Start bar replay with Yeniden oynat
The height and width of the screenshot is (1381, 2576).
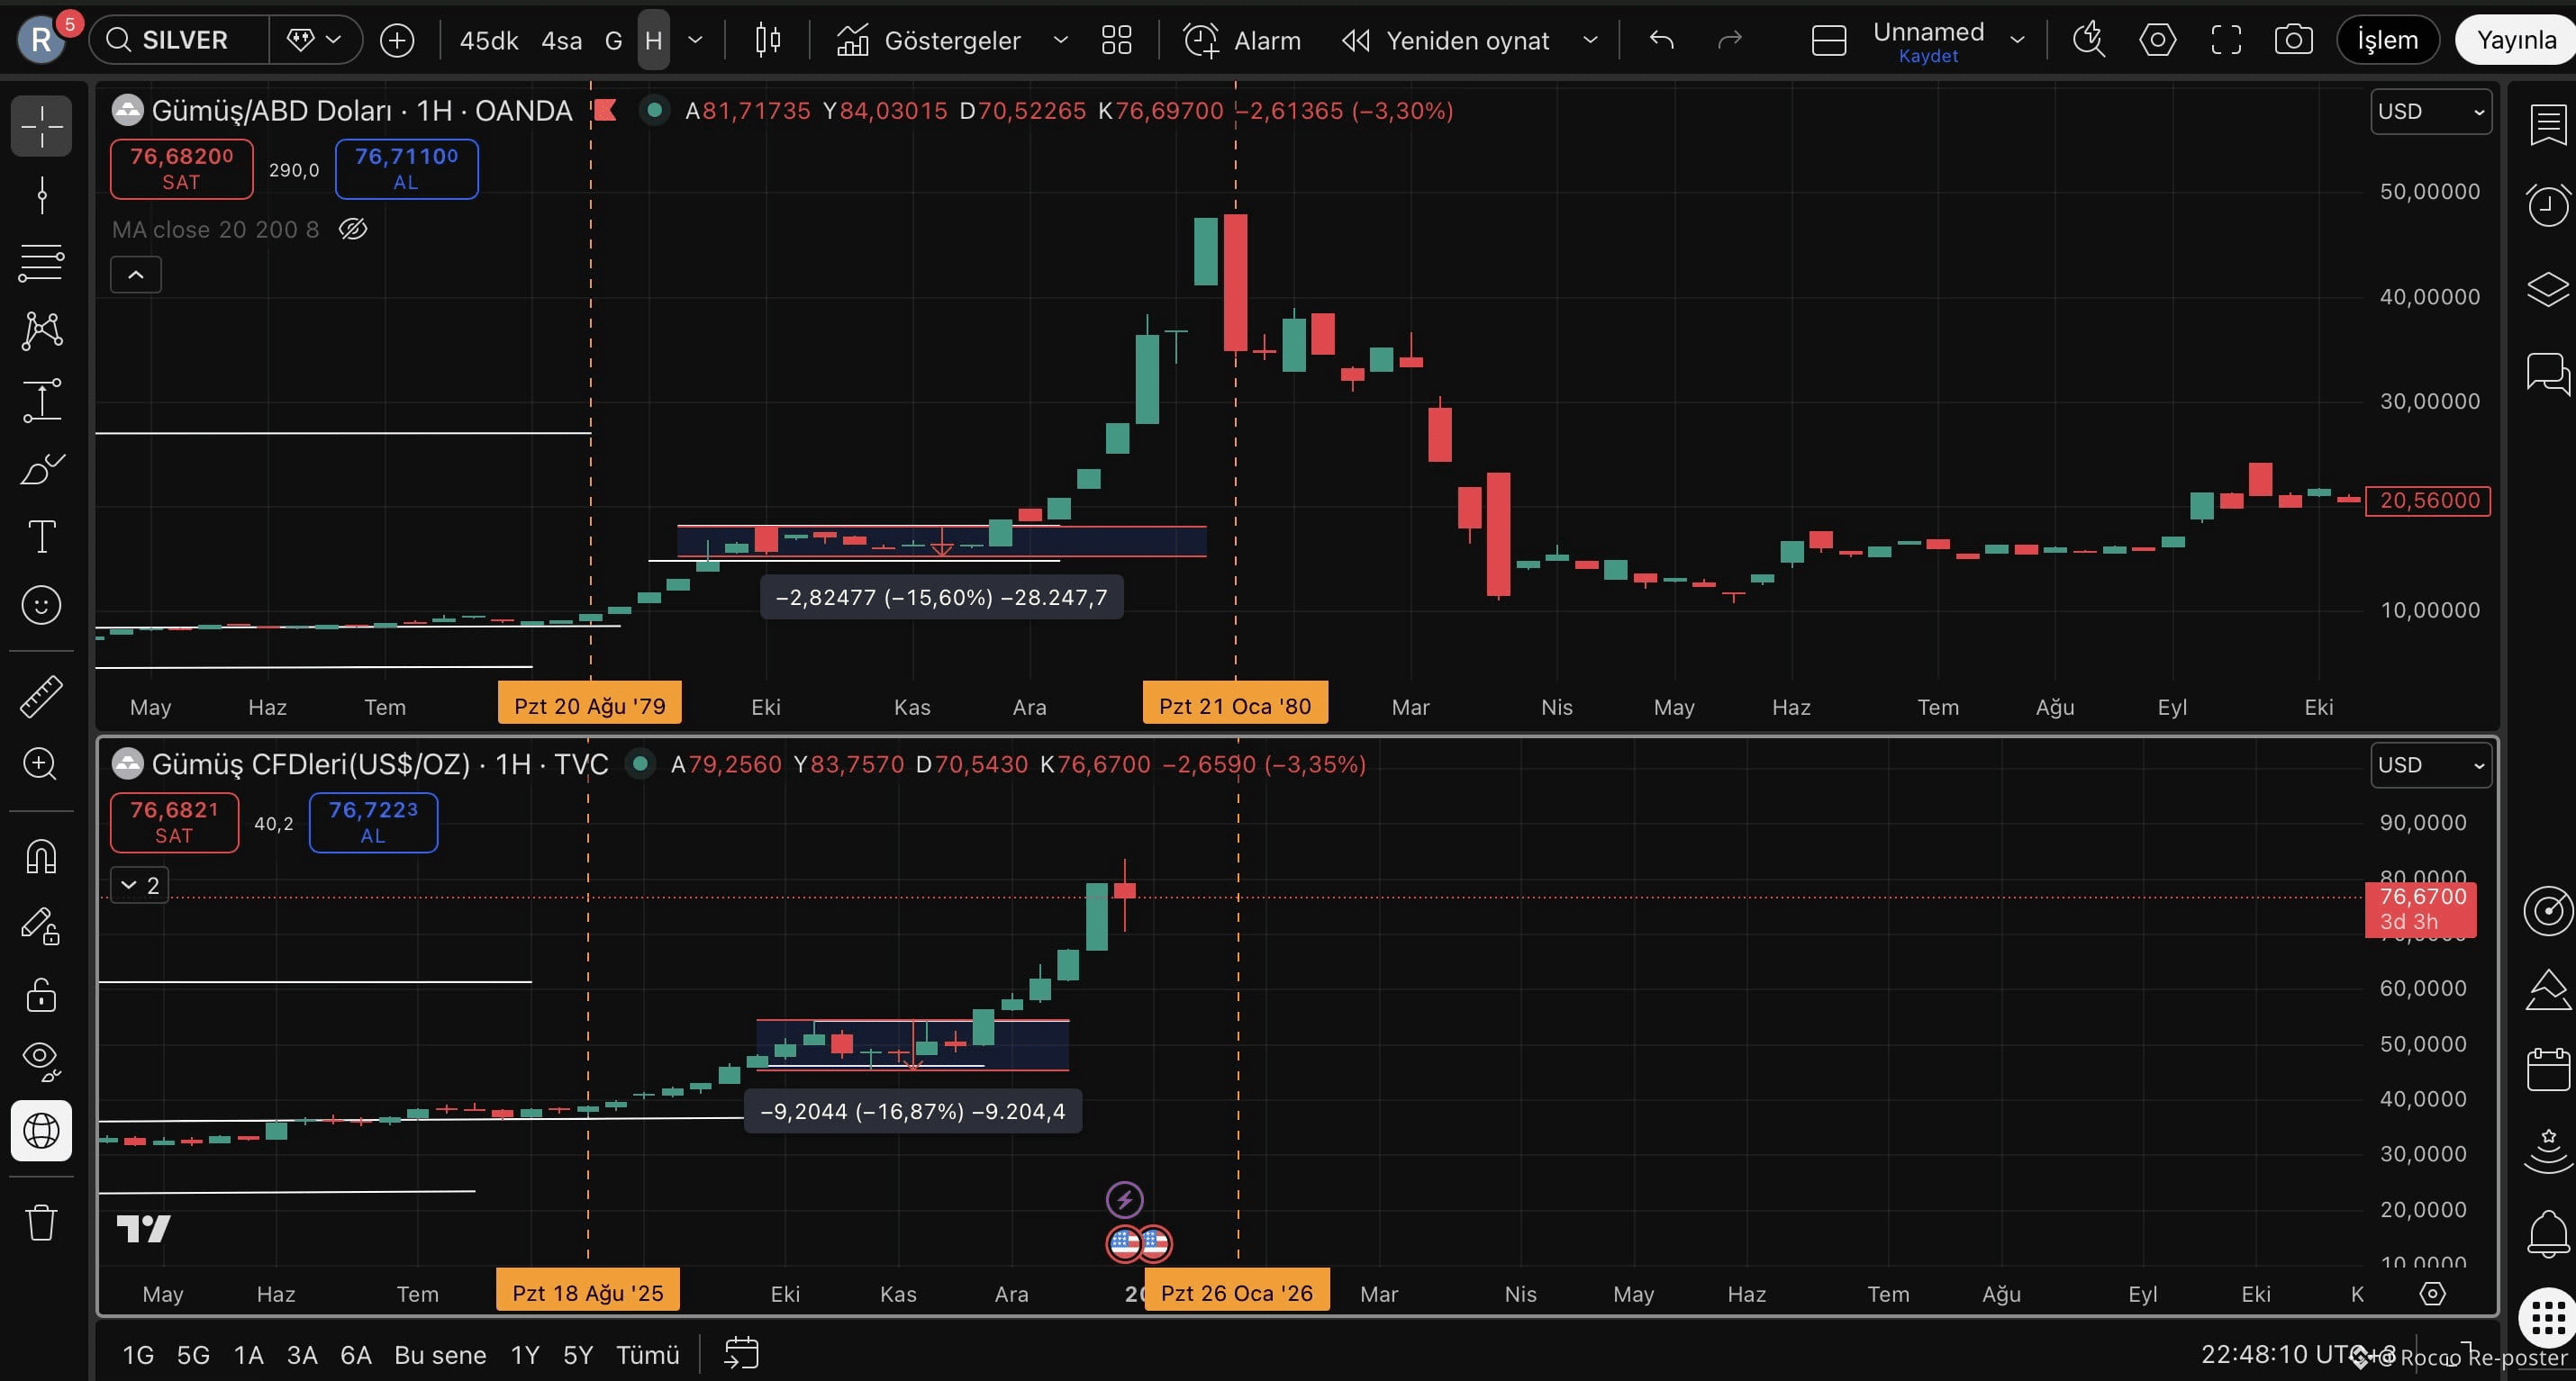(1445, 40)
